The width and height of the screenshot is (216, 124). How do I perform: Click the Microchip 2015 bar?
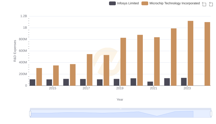[x=56, y=76]
